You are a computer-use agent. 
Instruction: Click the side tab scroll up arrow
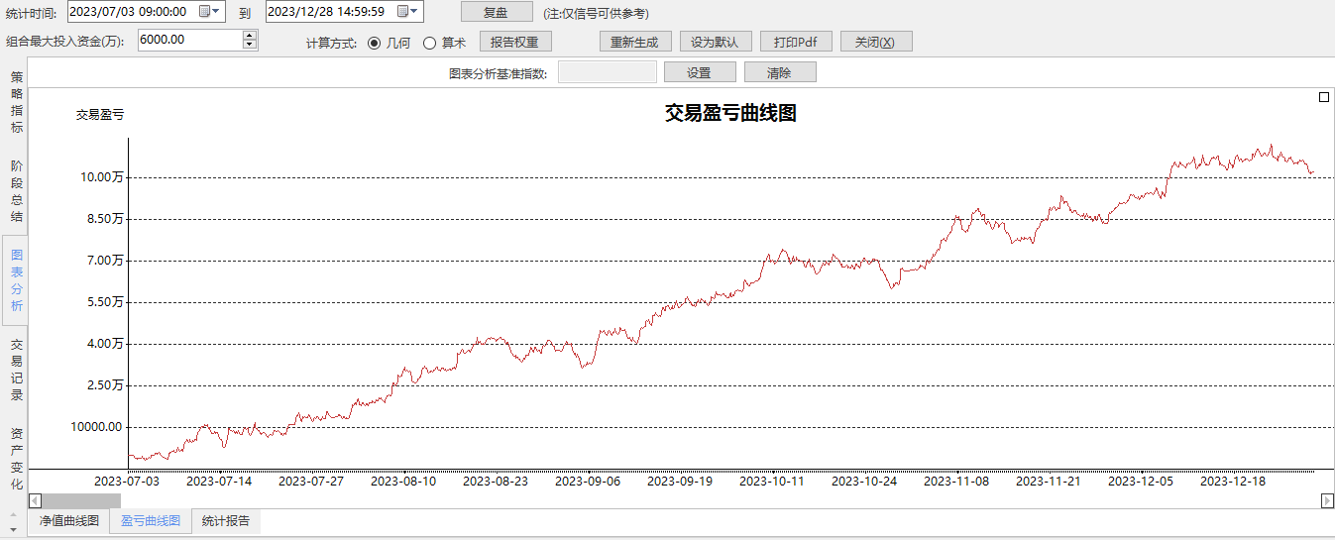(x=13, y=514)
